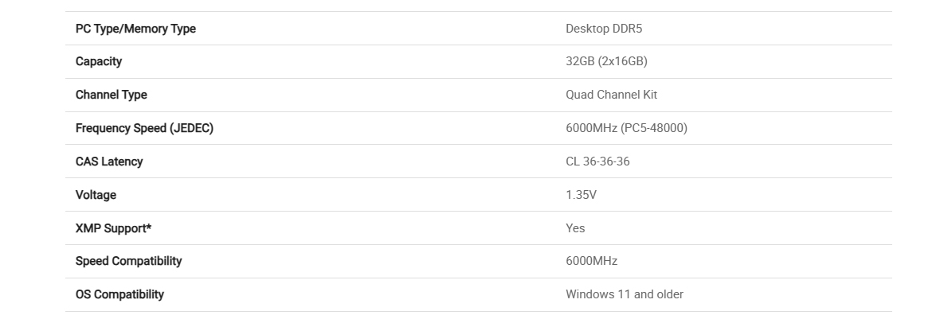944x319 pixels.
Task: Select the 32GB (2x16GB) capacity value
Action: point(606,61)
